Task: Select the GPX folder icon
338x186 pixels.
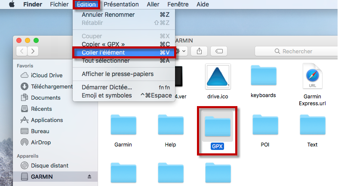Action: (x=218, y=126)
